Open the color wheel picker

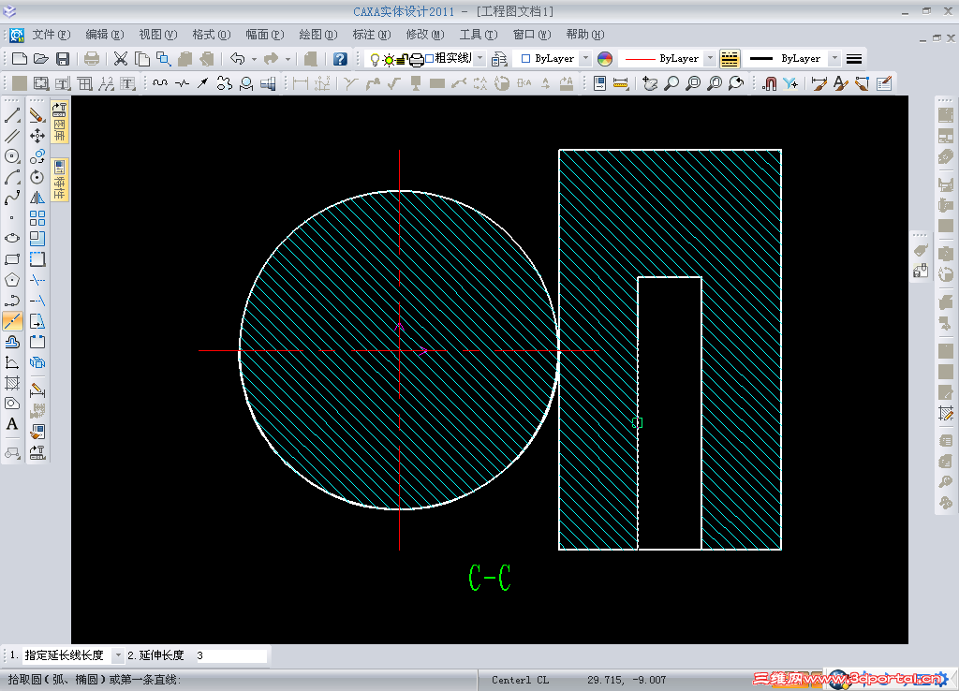[605, 59]
